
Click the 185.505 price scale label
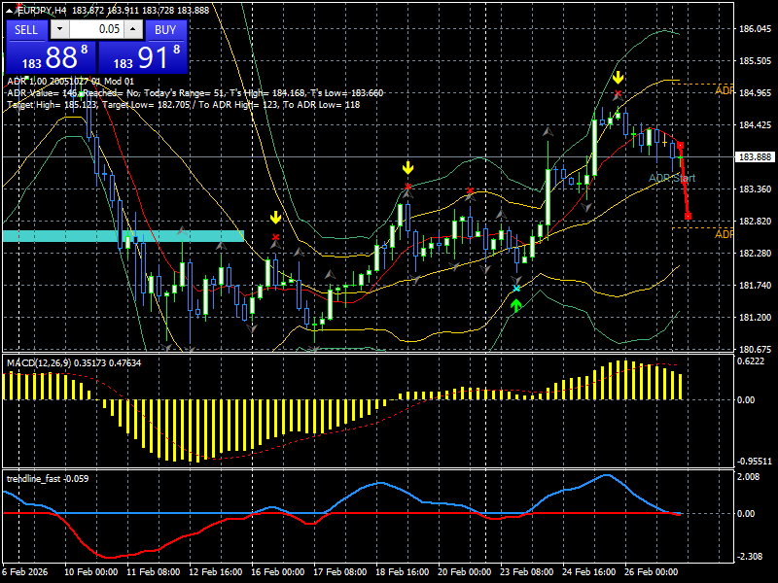(756, 61)
